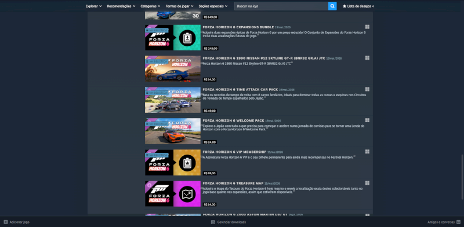The width and height of the screenshot is (464, 227).
Task: Click DLC download badge on Treasure Map thumbnail
Action: click(149, 185)
